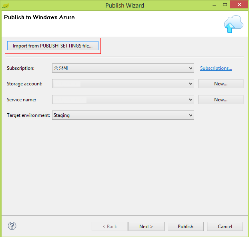
Task: Click the Storage account: label
Action: 24,84
